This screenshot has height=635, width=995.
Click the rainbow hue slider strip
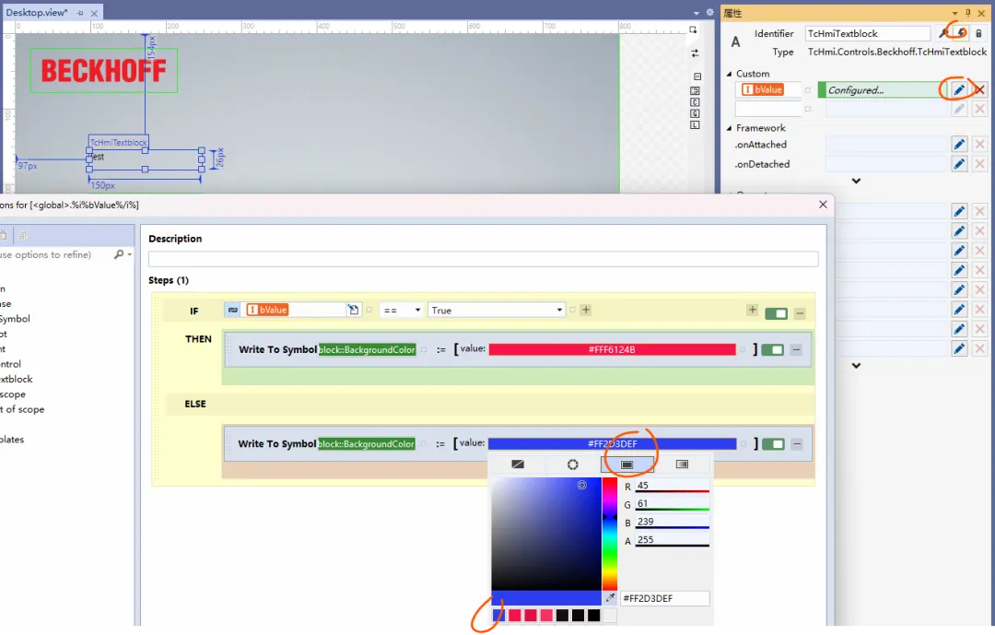pos(609,534)
